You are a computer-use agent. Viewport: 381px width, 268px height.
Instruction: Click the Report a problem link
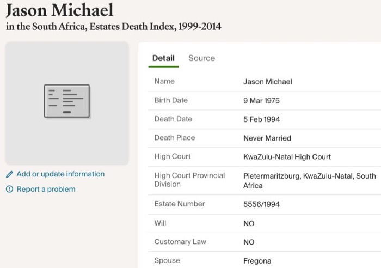click(46, 190)
